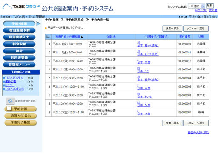
Task: Sort by the 受付番号 column header
Action: pyautogui.click(x=185, y=37)
